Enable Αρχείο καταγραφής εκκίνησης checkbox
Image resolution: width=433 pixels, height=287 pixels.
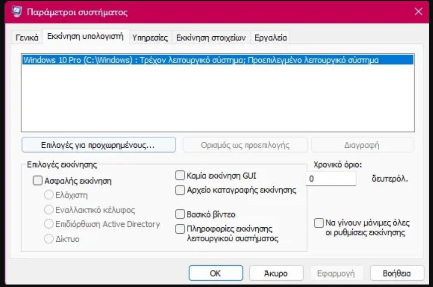click(x=180, y=190)
